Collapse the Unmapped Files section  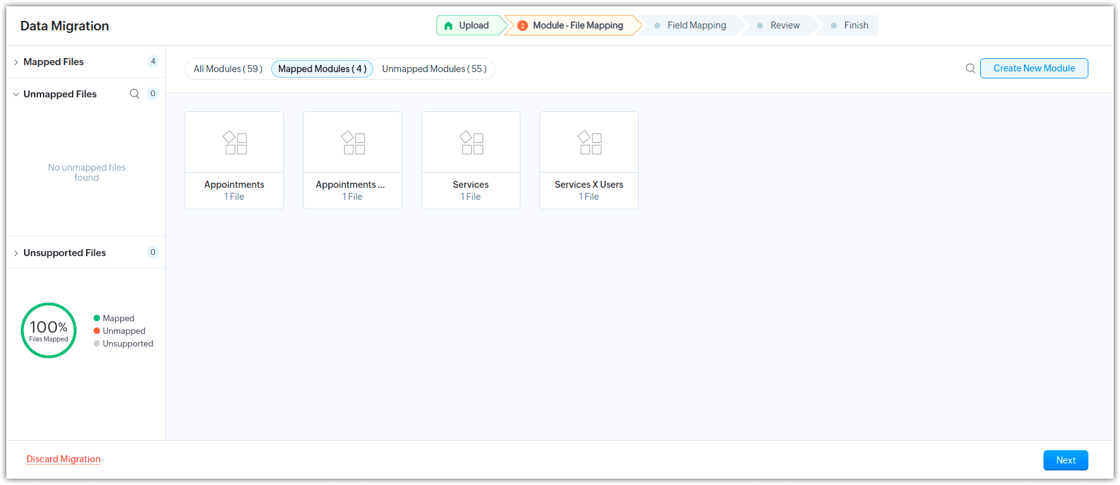(x=16, y=94)
